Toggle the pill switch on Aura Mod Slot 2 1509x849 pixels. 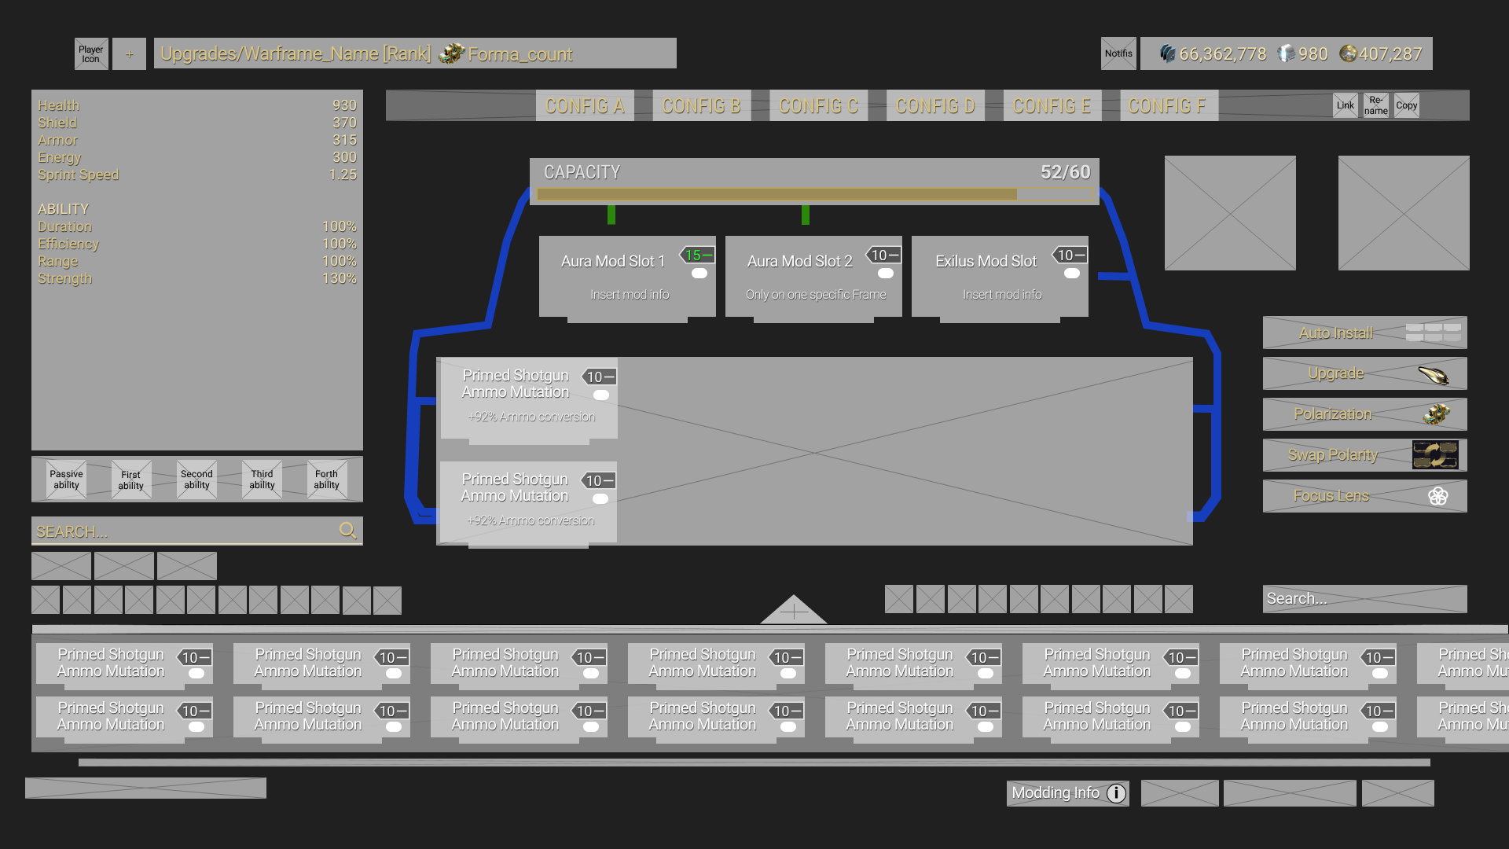(886, 274)
